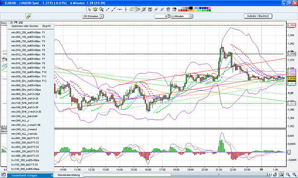Select the bx100_500_md05+08pa template
The width and height of the screenshot is (298, 178).
(x=31, y=169)
